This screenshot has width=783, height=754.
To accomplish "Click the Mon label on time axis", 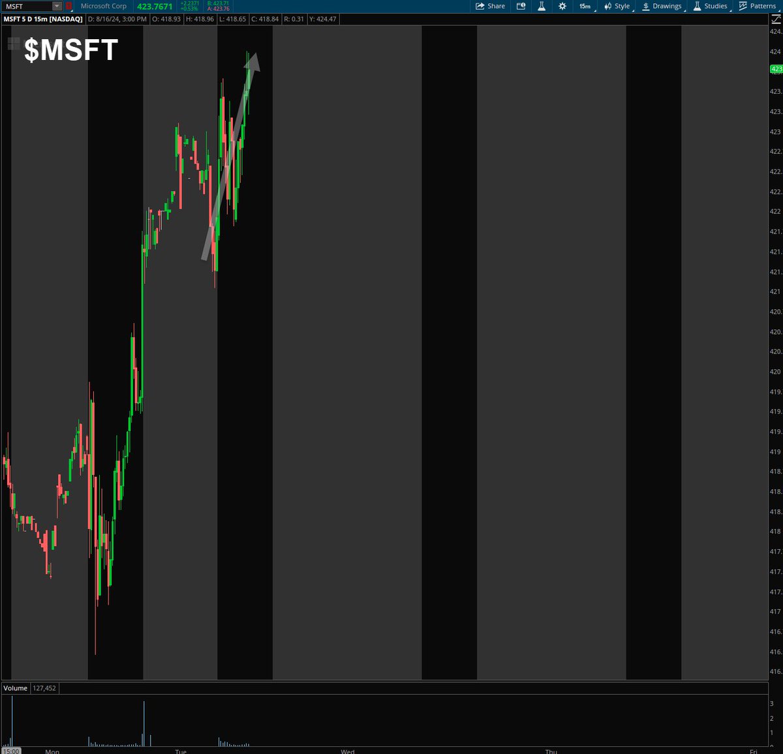I will click(x=52, y=751).
